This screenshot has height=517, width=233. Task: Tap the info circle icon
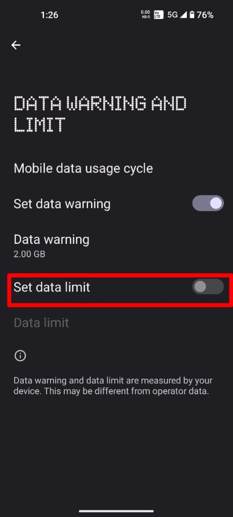pyautogui.click(x=20, y=356)
